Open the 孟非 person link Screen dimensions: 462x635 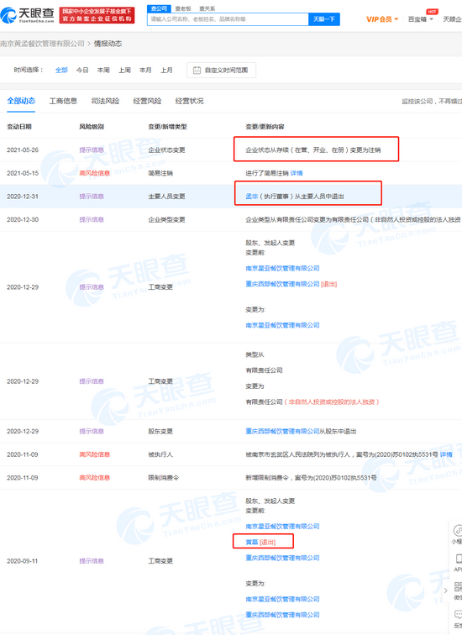click(x=251, y=196)
